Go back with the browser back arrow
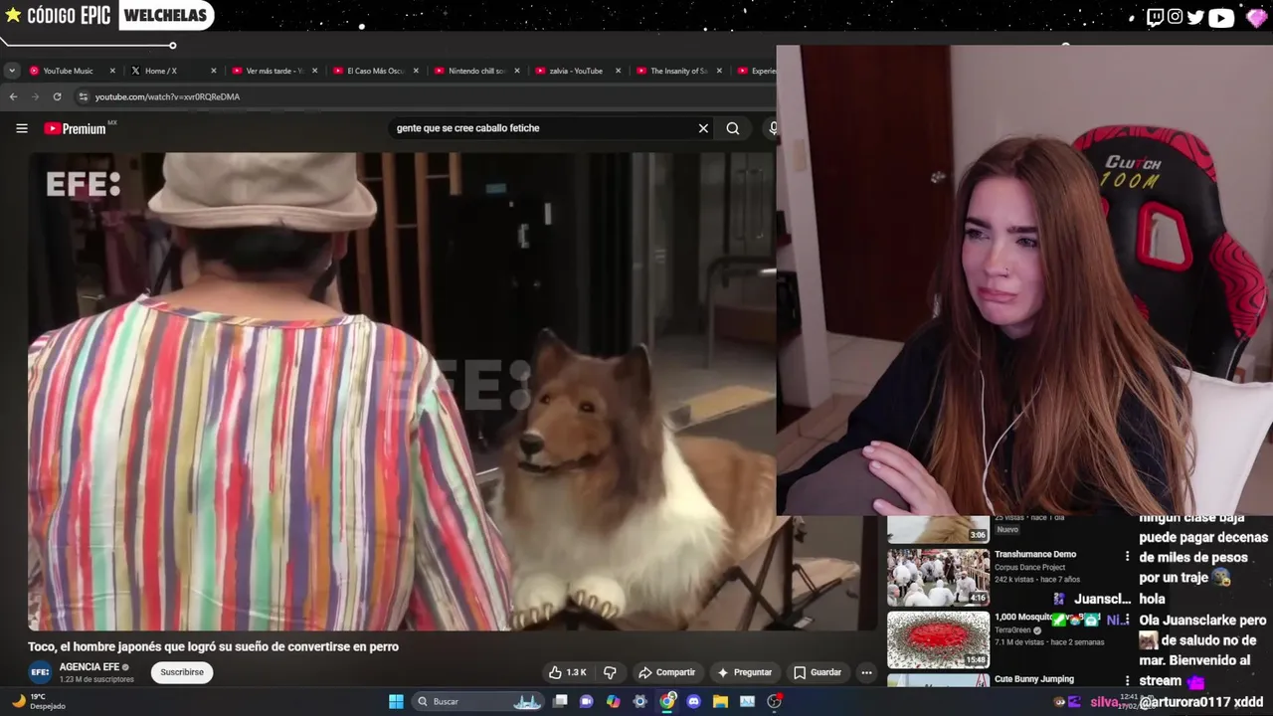Image resolution: width=1273 pixels, height=716 pixels. click(x=13, y=96)
